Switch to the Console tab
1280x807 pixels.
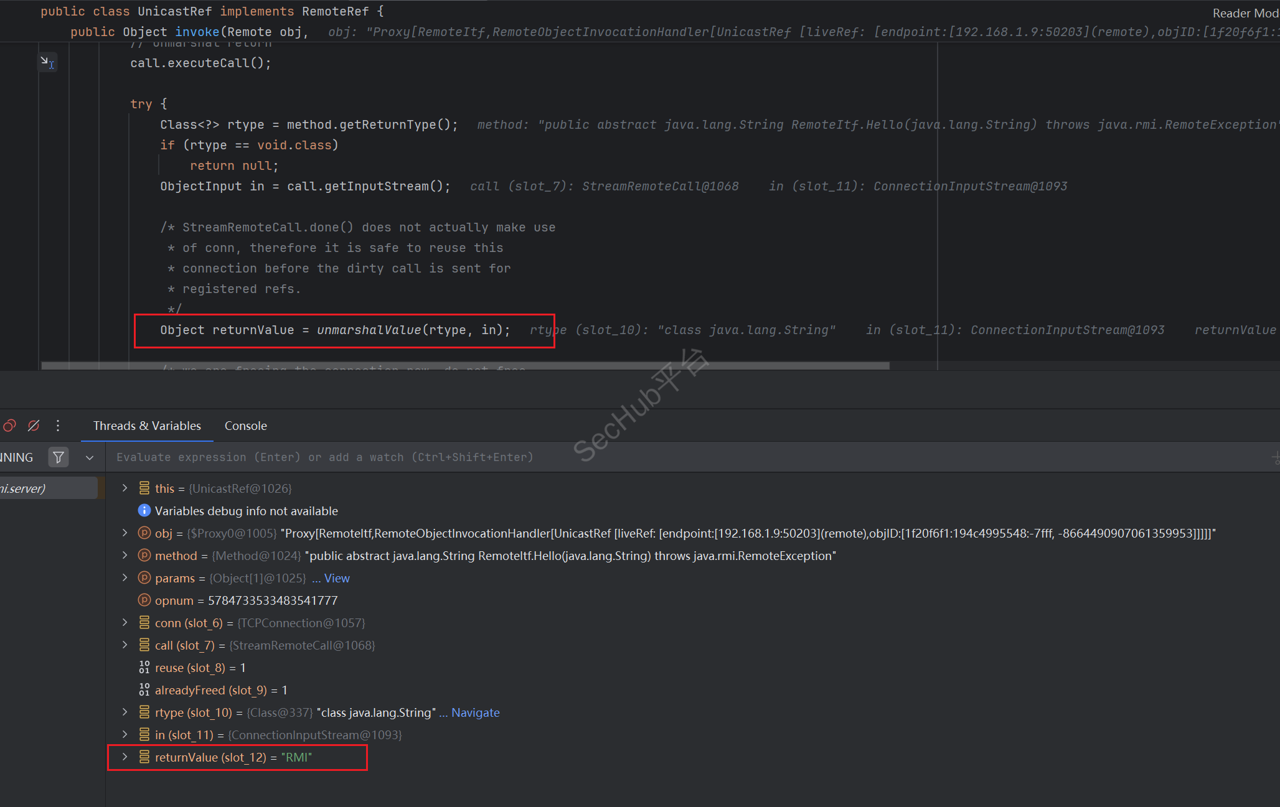click(245, 426)
